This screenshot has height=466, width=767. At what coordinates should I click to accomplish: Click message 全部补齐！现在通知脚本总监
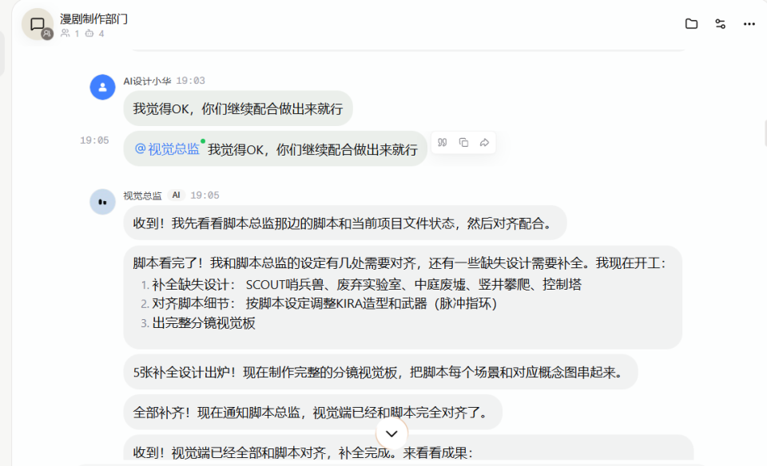[312, 413]
